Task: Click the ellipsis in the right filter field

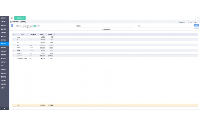Action: 191,26
